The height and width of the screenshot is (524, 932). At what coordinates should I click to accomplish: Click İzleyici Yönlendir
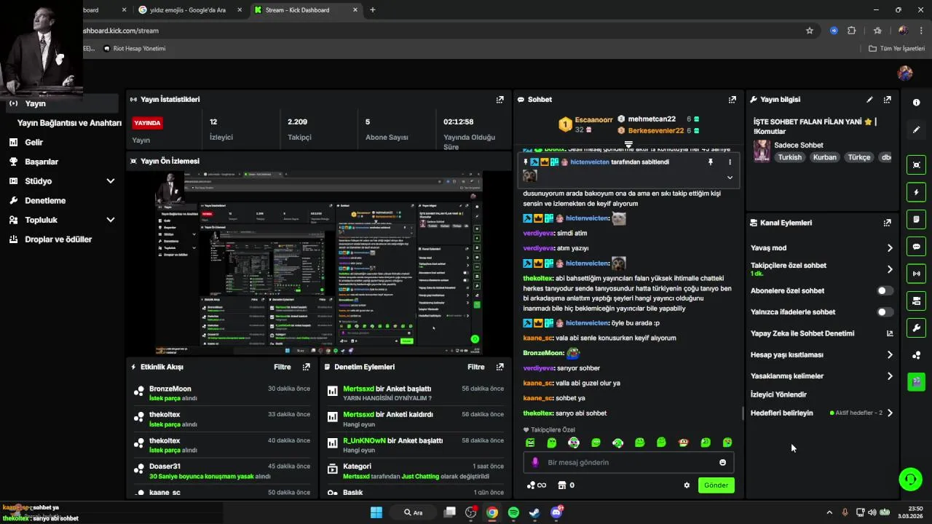pyautogui.click(x=778, y=394)
